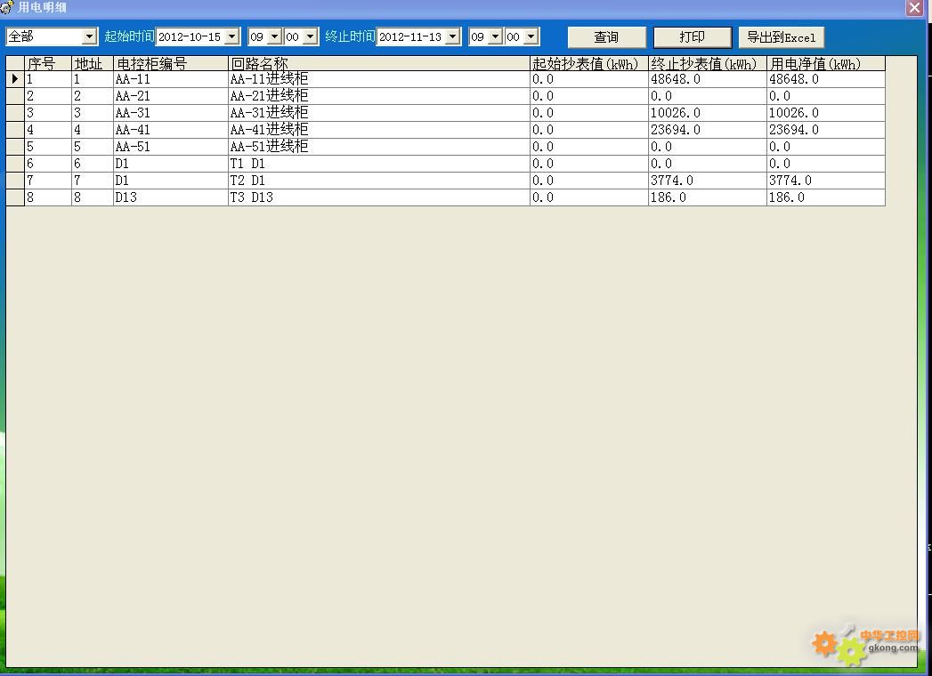Select the AA-11进线柜 row cell
This screenshot has height=676, width=932.
tap(378, 79)
